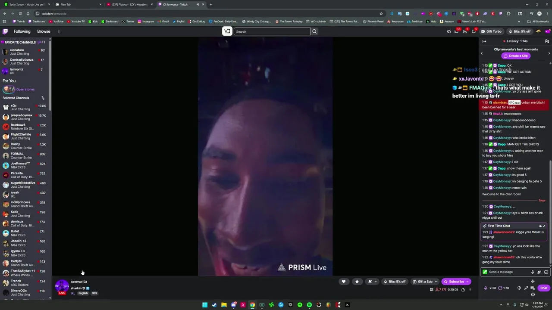Click the Twitch search input field
Screen dimensions: 552x310
(x=272, y=31)
